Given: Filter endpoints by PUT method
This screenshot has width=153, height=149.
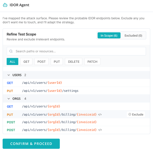Looking at the screenshot, I should click(x=57, y=61).
